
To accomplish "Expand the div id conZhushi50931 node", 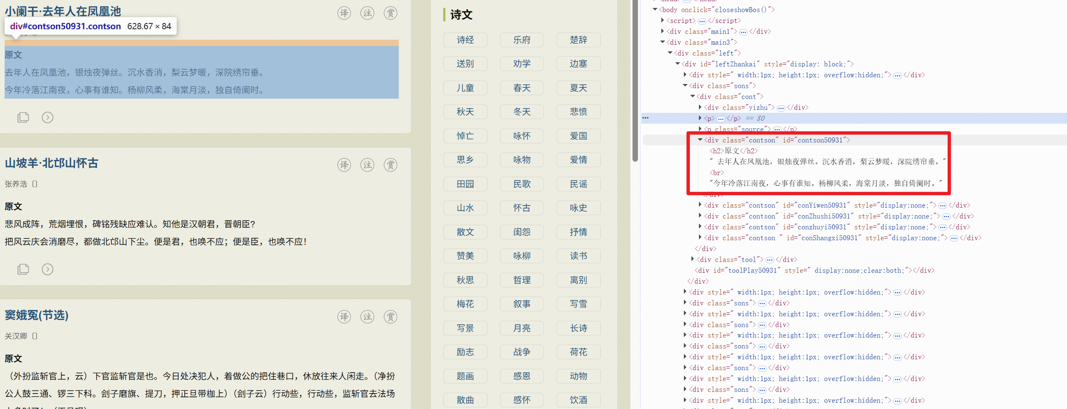I will 700,216.
